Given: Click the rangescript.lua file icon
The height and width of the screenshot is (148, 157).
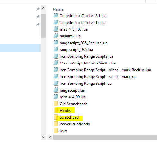Looking at the screenshot, I should click(x=56, y=90).
